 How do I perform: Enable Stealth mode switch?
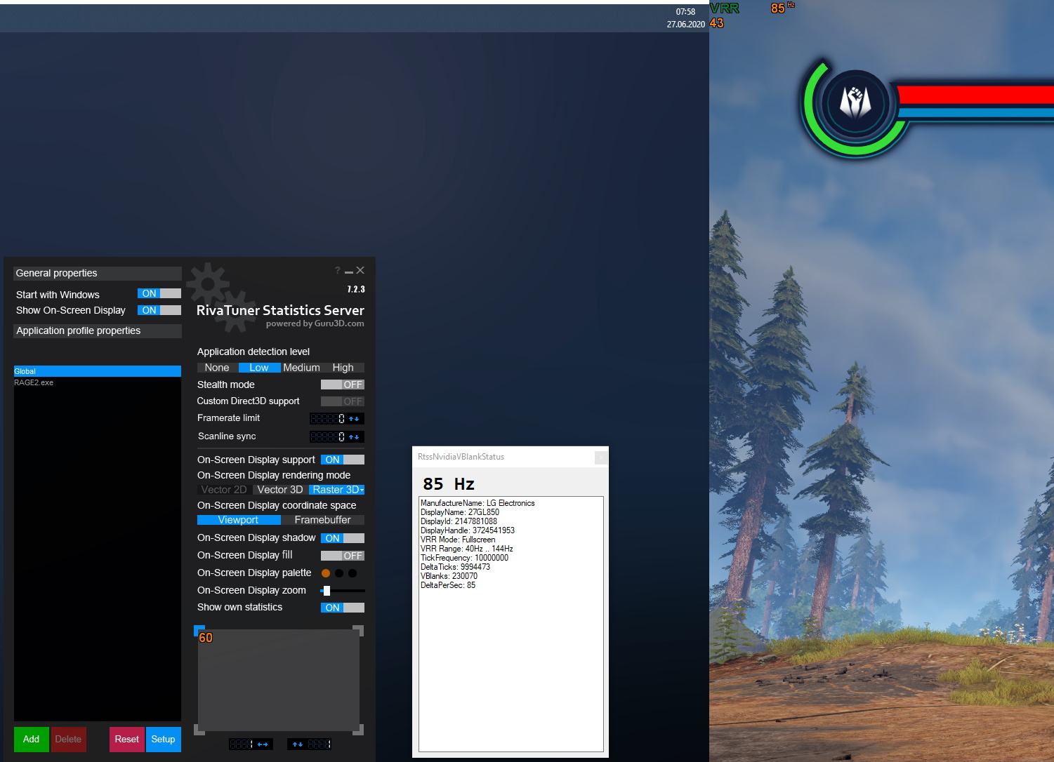[x=343, y=385]
